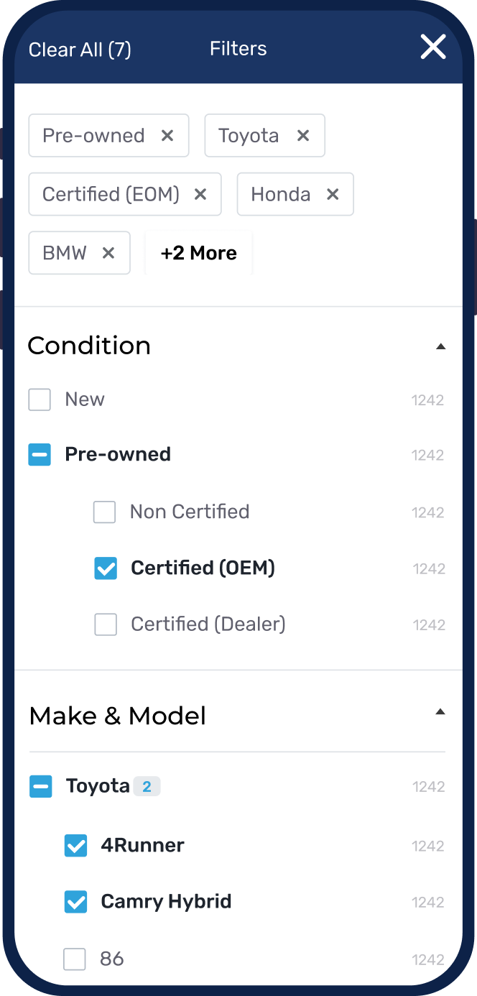Collapse the Make & Model section
The image size is (477, 996).
pos(440,712)
